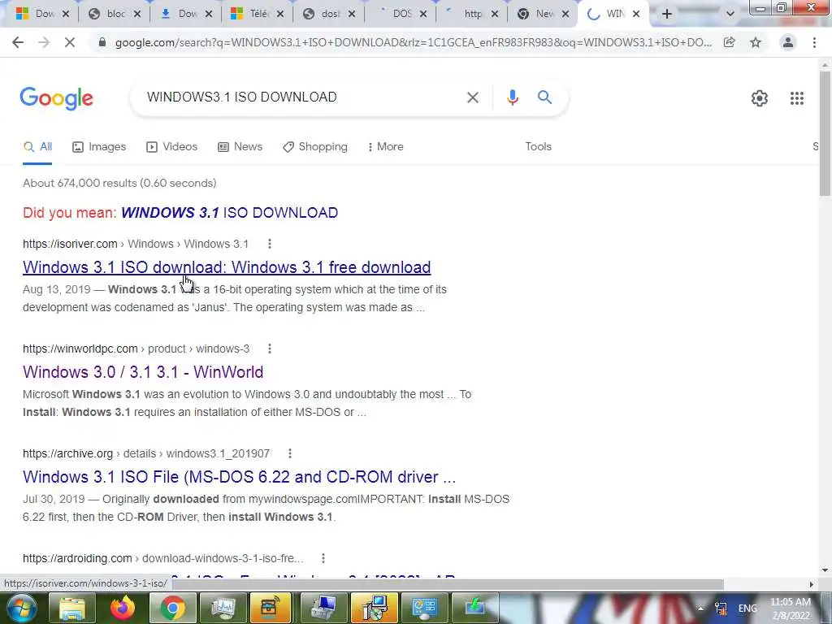The height and width of the screenshot is (624, 832).
Task: Open Google settings gear
Action: [x=760, y=98]
